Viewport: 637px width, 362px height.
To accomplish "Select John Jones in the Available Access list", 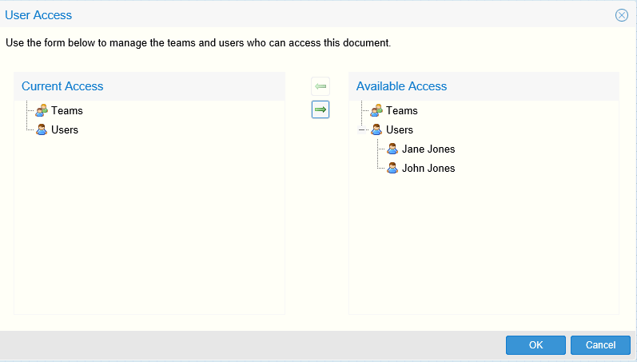I will pyautogui.click(x=428, y=168).
